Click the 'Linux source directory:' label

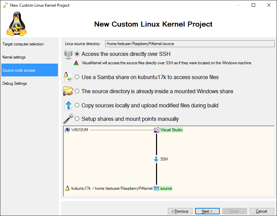(x=83, y=44)
